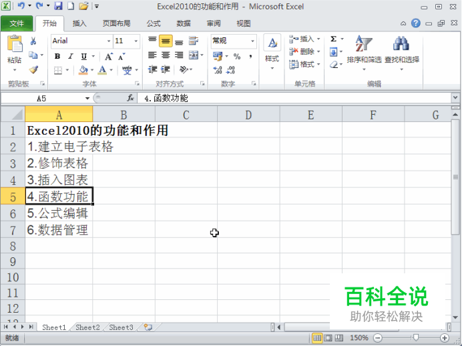Decrease font size with small A

(x=122, y=57)
